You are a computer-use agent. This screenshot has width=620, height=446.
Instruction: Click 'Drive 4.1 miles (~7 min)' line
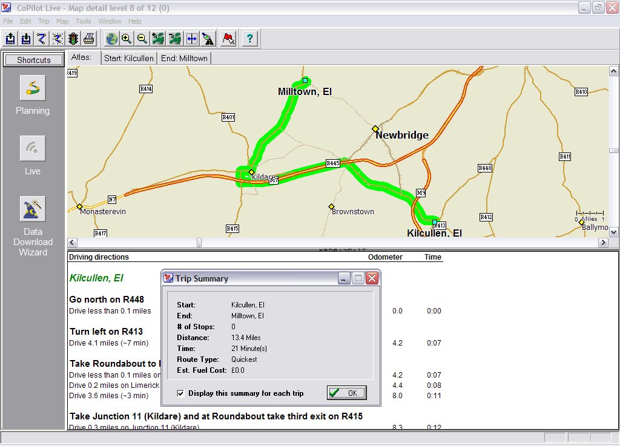[x=109, y=343]
